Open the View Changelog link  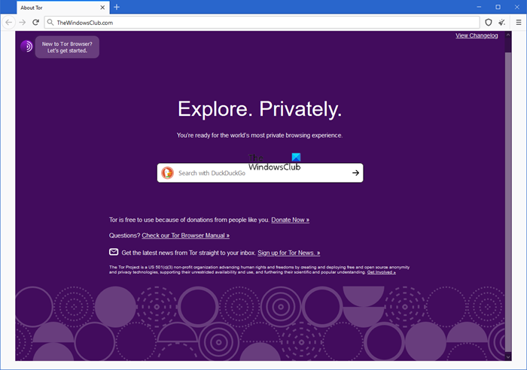click(477, 35)
